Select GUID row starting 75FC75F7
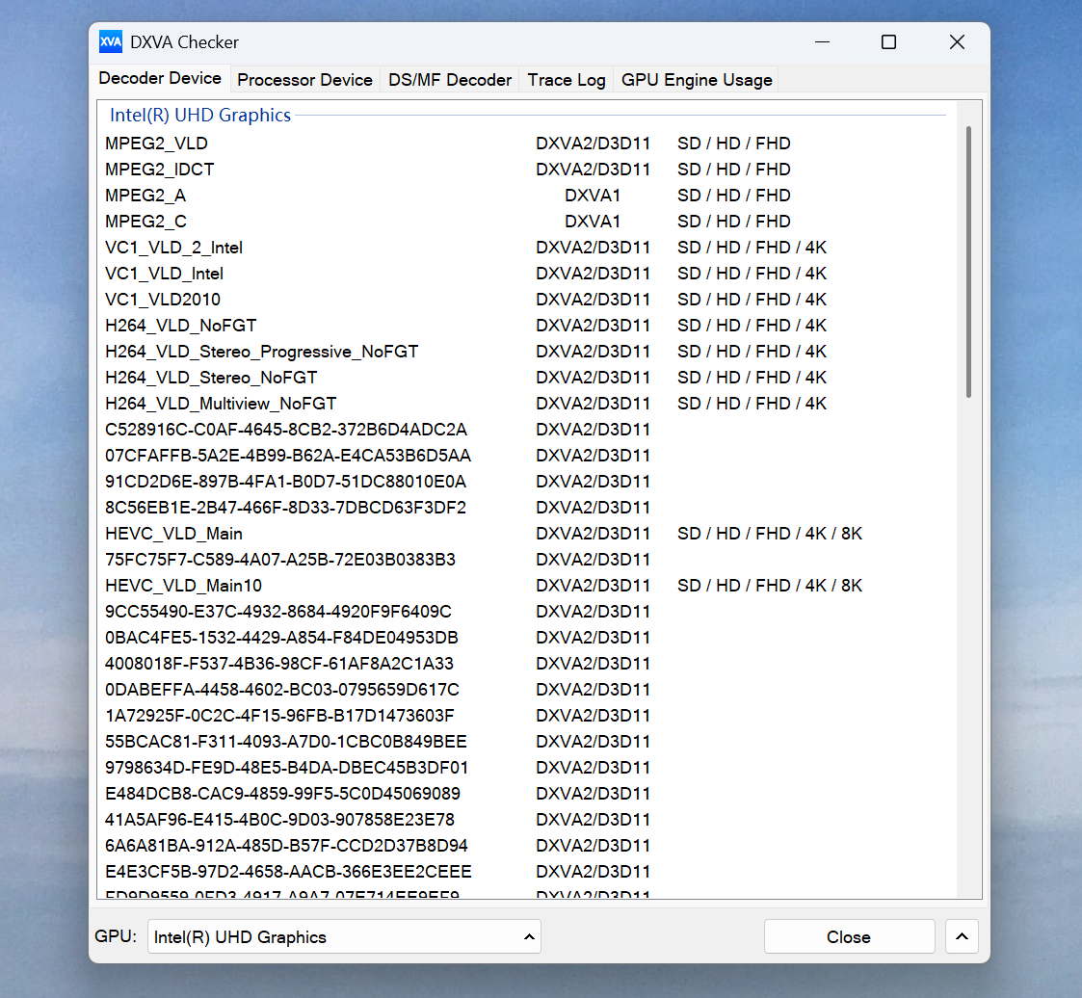The height and width of the screenshot is (998, 1082). click(526, 560)
